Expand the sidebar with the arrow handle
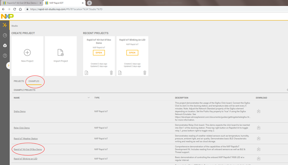288x165 pixels. pos(8,66)
